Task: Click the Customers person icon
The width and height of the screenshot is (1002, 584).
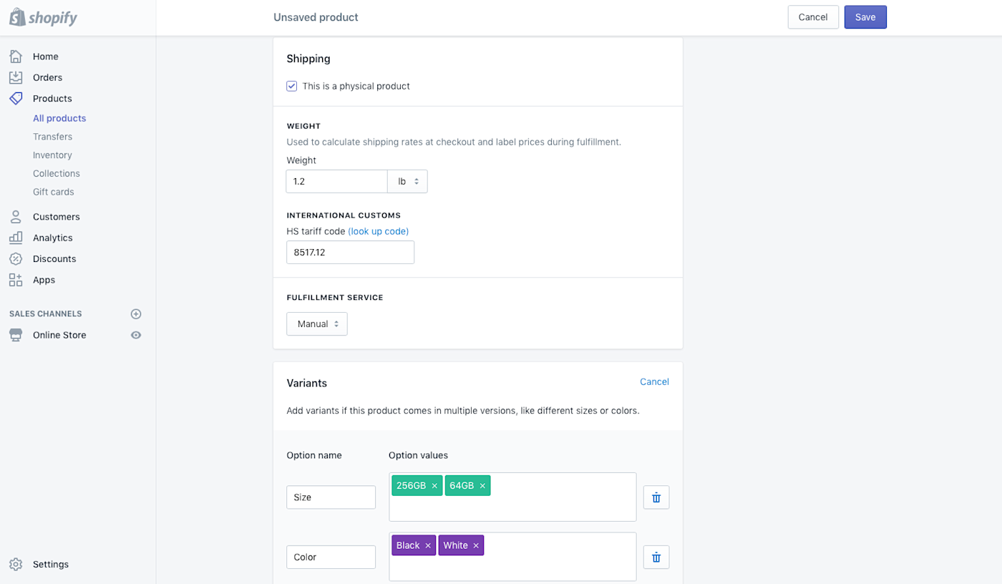Action: coord(16,217)
